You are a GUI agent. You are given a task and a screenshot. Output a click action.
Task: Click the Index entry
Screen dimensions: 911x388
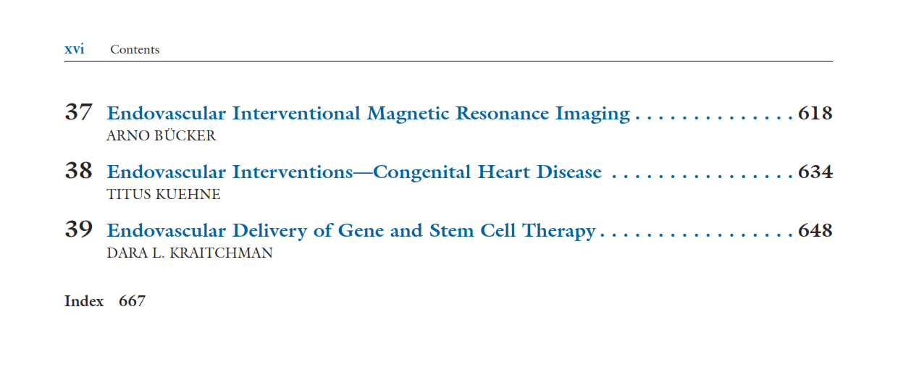(84, 301)
